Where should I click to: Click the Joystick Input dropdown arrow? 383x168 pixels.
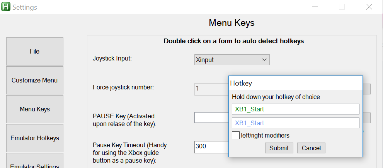point(264,60)
